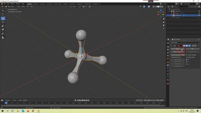Jump to the timeline start frame
Image resolution: width=201 pixels, height=113 pixels.
click(x=78, y=100)
